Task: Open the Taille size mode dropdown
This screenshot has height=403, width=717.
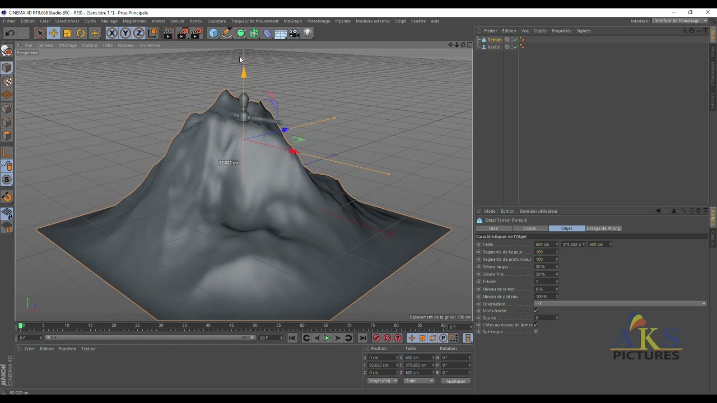Action: click(419, 381)
